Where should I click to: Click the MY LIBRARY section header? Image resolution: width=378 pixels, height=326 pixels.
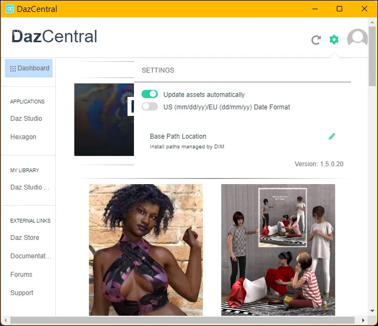[x=24, y=171]
